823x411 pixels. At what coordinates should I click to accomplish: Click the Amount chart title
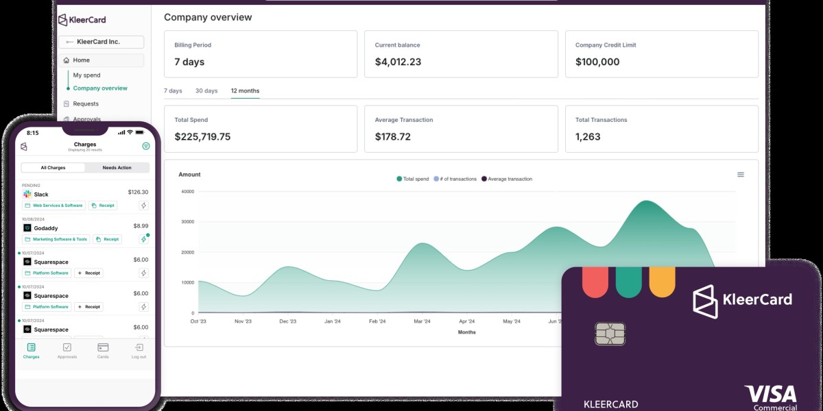coord(189,175)
